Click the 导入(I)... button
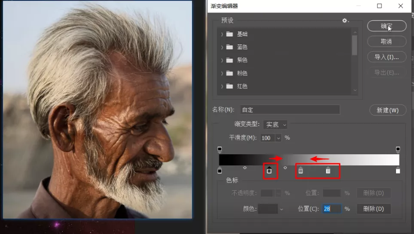414x234 pixels. (387, 57)
